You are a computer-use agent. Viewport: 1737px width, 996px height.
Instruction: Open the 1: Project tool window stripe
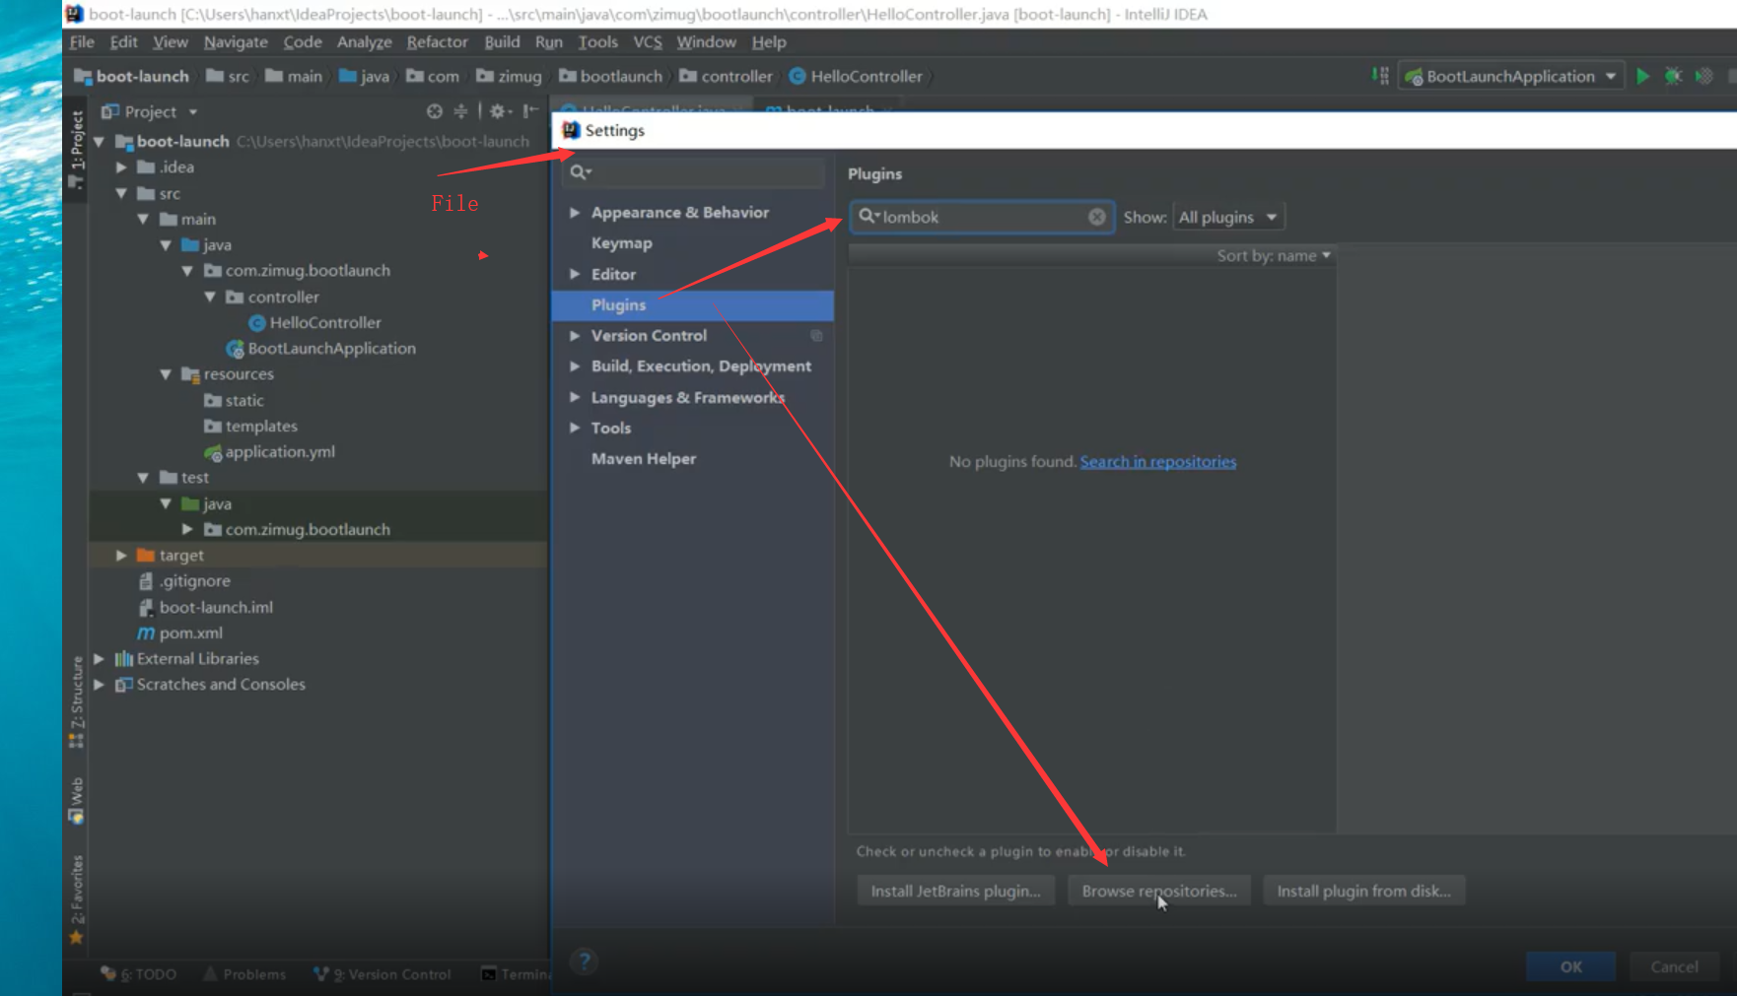(x=76, y=148)
